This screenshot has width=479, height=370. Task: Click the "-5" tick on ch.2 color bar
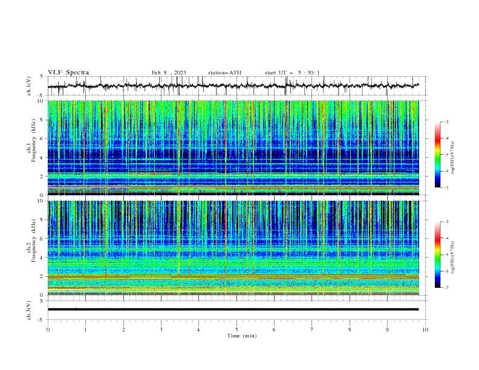[x=446, y=255]
